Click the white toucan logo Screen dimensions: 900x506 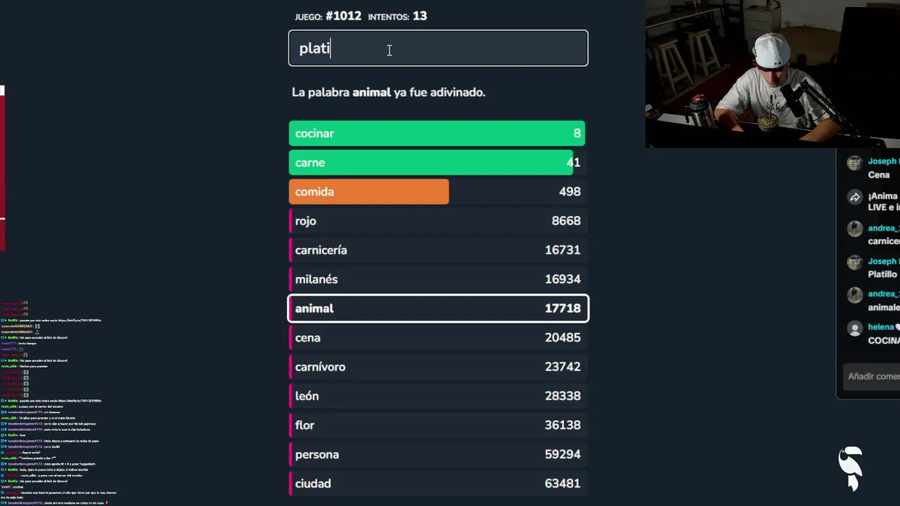click(x=851, y=468)
